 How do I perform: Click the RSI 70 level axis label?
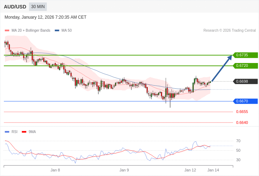[x=238, y=141]
